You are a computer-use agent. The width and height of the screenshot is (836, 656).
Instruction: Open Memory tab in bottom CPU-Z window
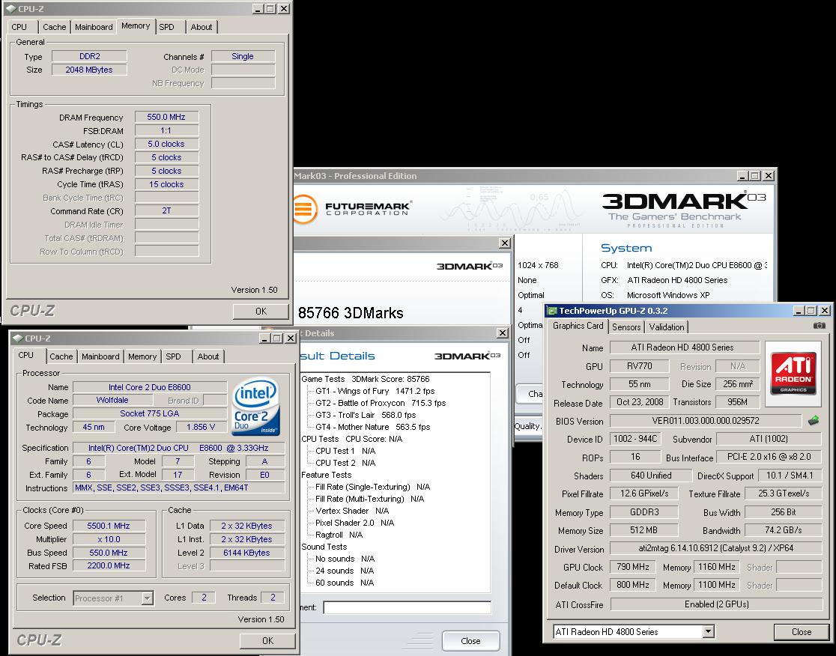coord(142,356)
